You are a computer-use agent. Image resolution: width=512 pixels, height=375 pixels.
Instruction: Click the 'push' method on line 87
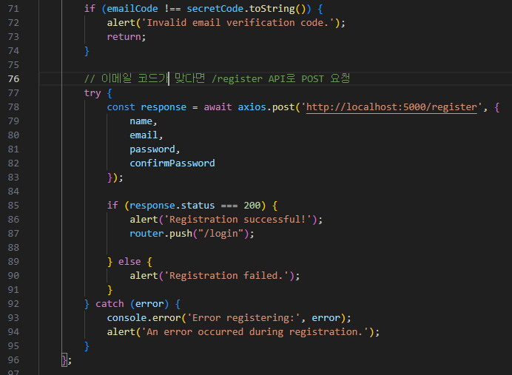point(181,234)
